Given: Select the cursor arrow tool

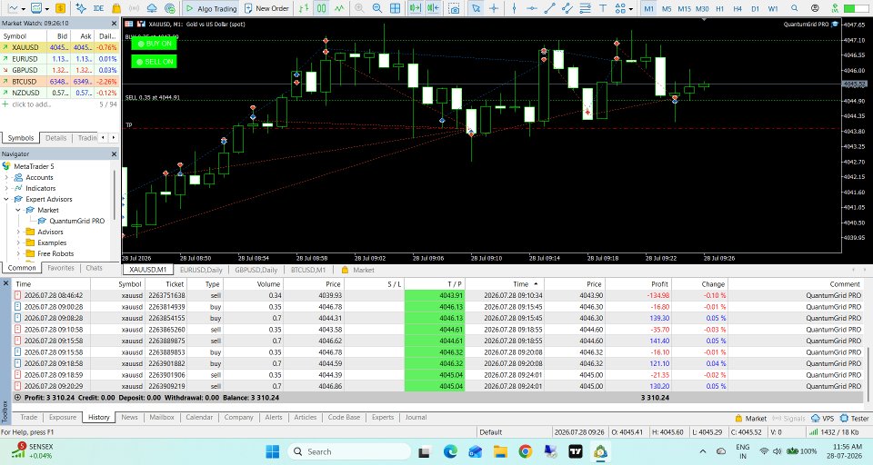Looking at the screenshot, I should pyautogui.click(x=476, y=8).
